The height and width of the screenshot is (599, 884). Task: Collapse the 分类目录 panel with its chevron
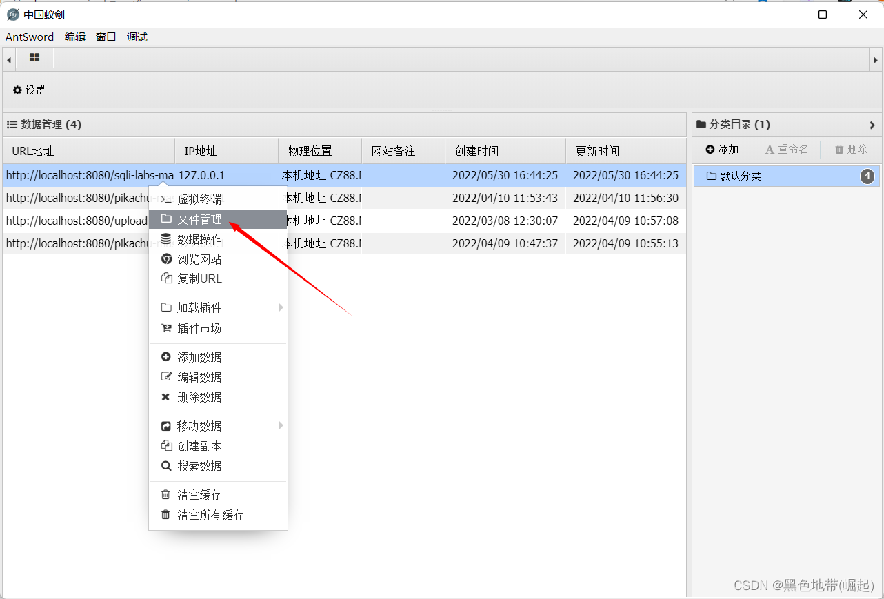coord(872,125)
